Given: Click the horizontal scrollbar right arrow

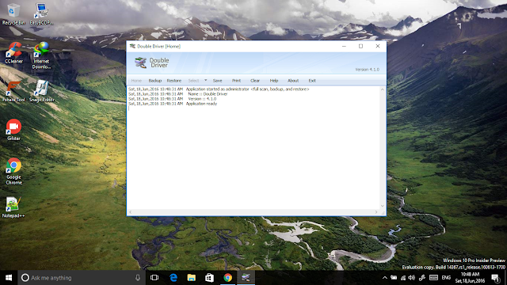Looking at the screenshot, I should click(x=376, y=212).
